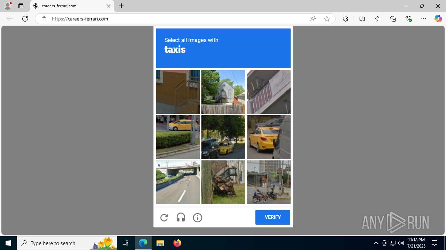Open Split screen view
Screen dimensions: 446x250
(x=362, y=19)
